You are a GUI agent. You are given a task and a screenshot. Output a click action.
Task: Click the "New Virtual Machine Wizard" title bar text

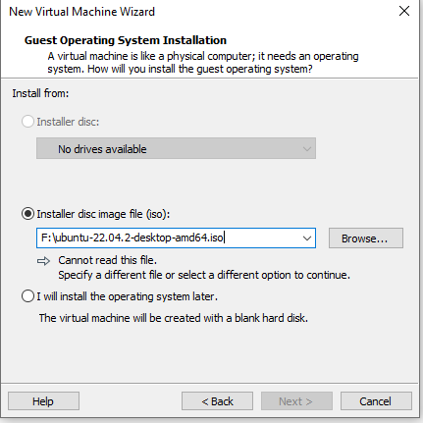[81, 12]
